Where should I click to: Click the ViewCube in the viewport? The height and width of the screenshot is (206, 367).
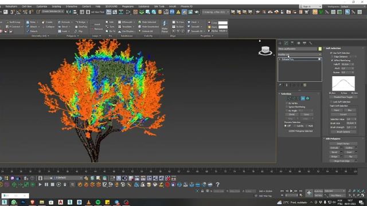[x=265, y=50]
